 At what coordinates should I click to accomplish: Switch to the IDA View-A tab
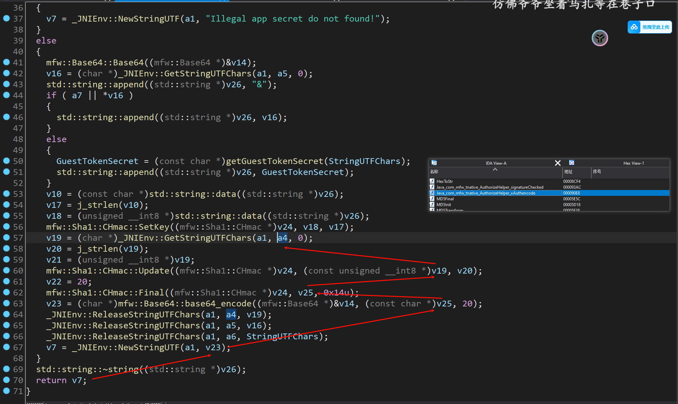pos(496,163)
